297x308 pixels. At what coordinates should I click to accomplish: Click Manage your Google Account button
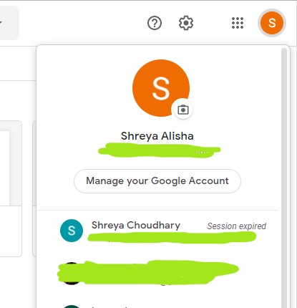(x=157, y=181)
